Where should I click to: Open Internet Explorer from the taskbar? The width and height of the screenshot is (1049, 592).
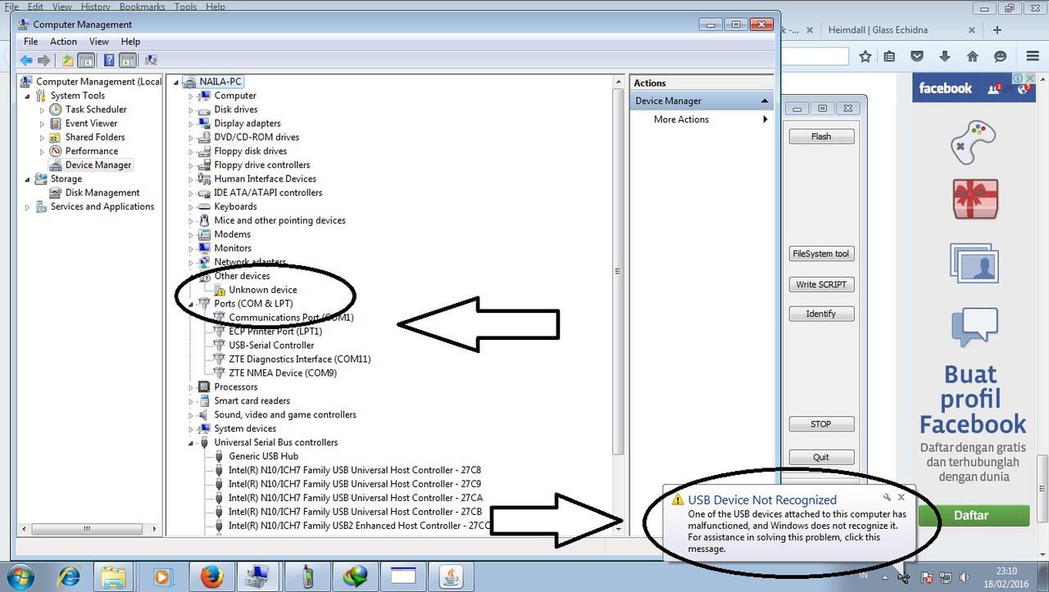(69, 576)
